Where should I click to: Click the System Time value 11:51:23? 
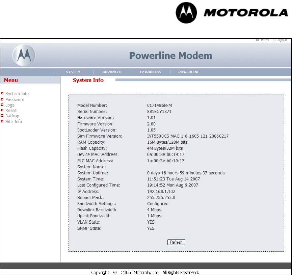coord(173,179)
